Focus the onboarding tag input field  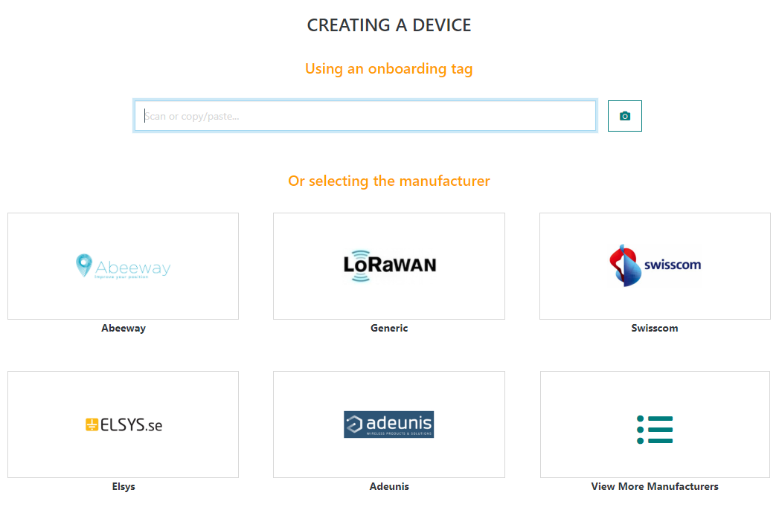(x=365, y=116)
